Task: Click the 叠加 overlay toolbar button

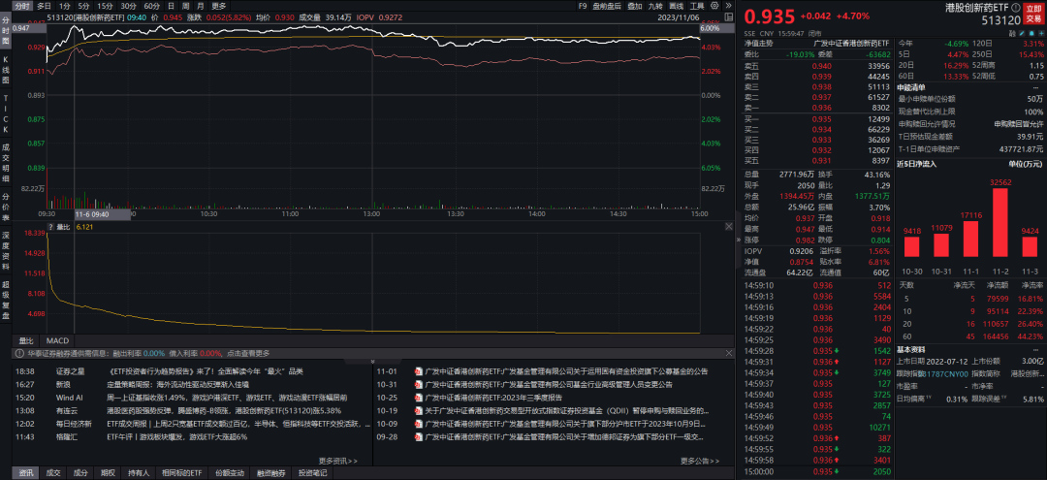Action: 635,6
